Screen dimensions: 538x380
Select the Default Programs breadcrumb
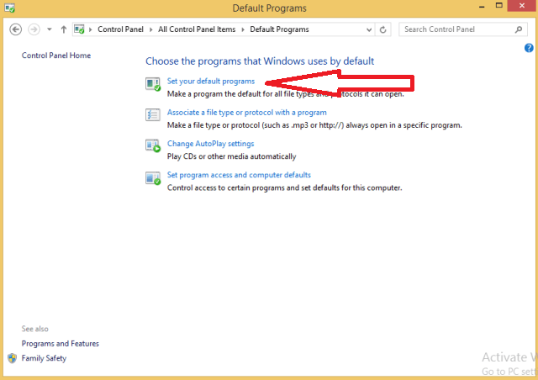pyautogui.click(x=279, y=29)
